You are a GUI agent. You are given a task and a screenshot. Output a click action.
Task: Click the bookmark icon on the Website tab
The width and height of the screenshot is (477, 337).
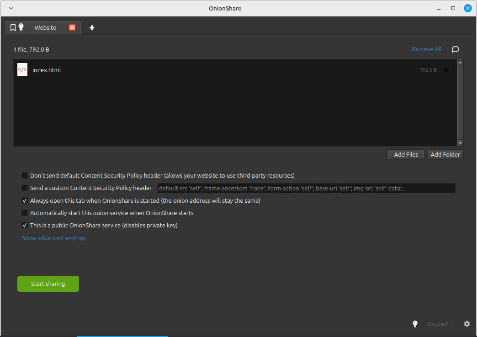pyautogui.click(x=13, y=27)
